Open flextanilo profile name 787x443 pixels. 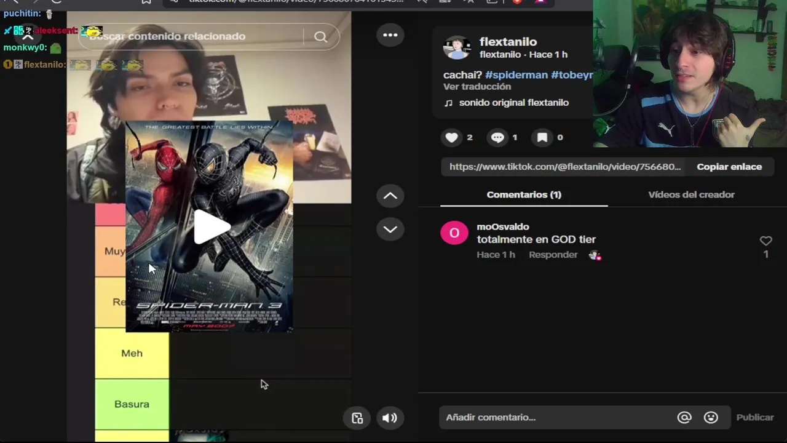508,42
